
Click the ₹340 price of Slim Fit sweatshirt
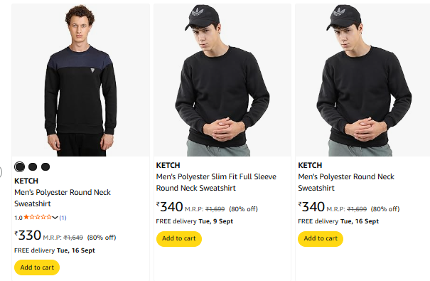[x=170, y=206]
